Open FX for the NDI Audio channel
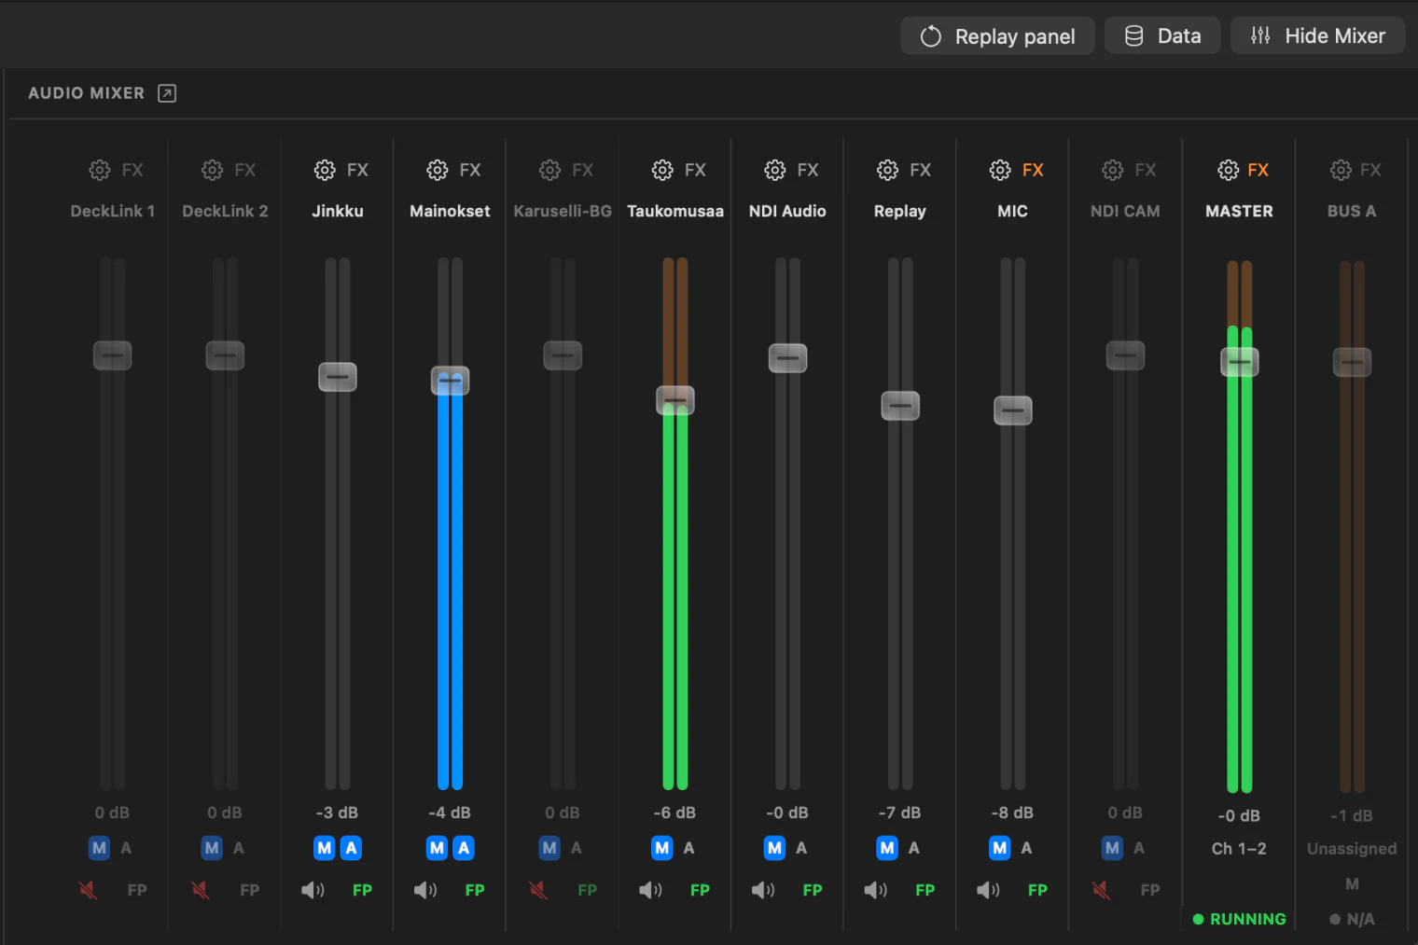This screenshot has height=945, width=1418. (808, 170)
